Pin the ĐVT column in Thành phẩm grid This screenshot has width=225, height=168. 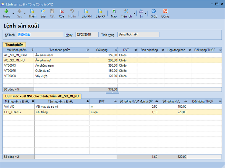click(136, 50)
